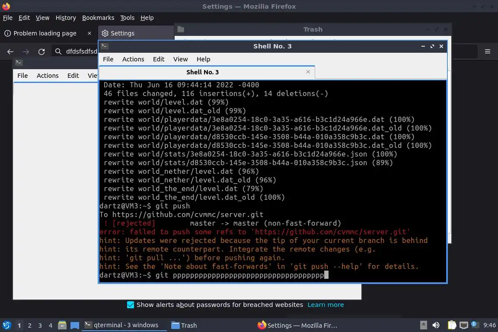Click the 'Date: Thu Jun 16' line
The width and height of the screenshot is (498, 332).
click(x=181, y=85)
